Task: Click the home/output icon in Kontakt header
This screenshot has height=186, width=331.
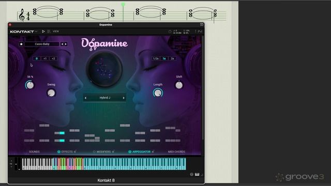Action: [170, 32]
